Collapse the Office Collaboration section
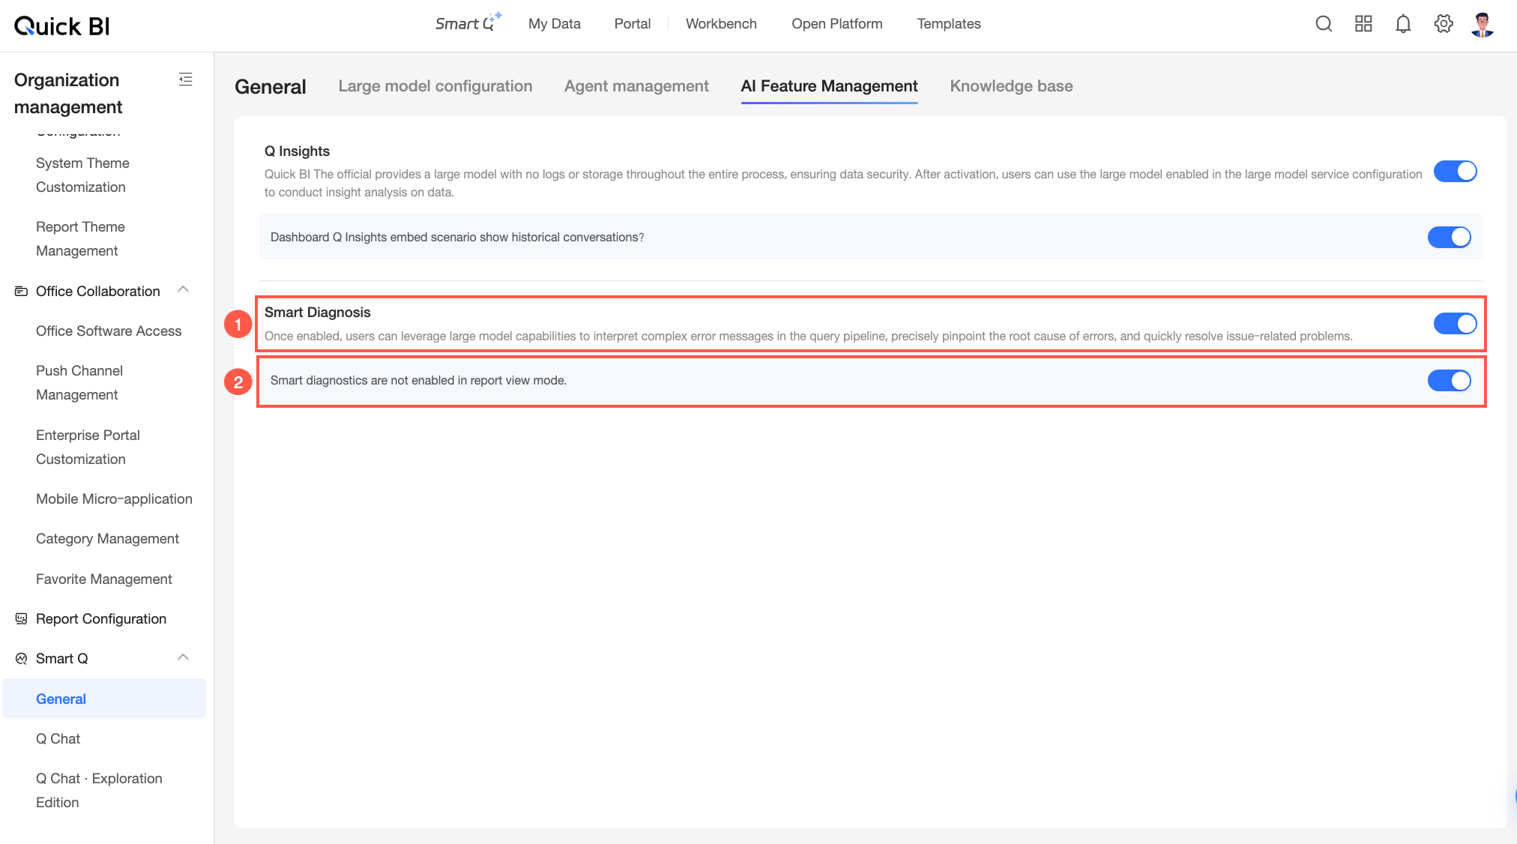 coord(183,290)
